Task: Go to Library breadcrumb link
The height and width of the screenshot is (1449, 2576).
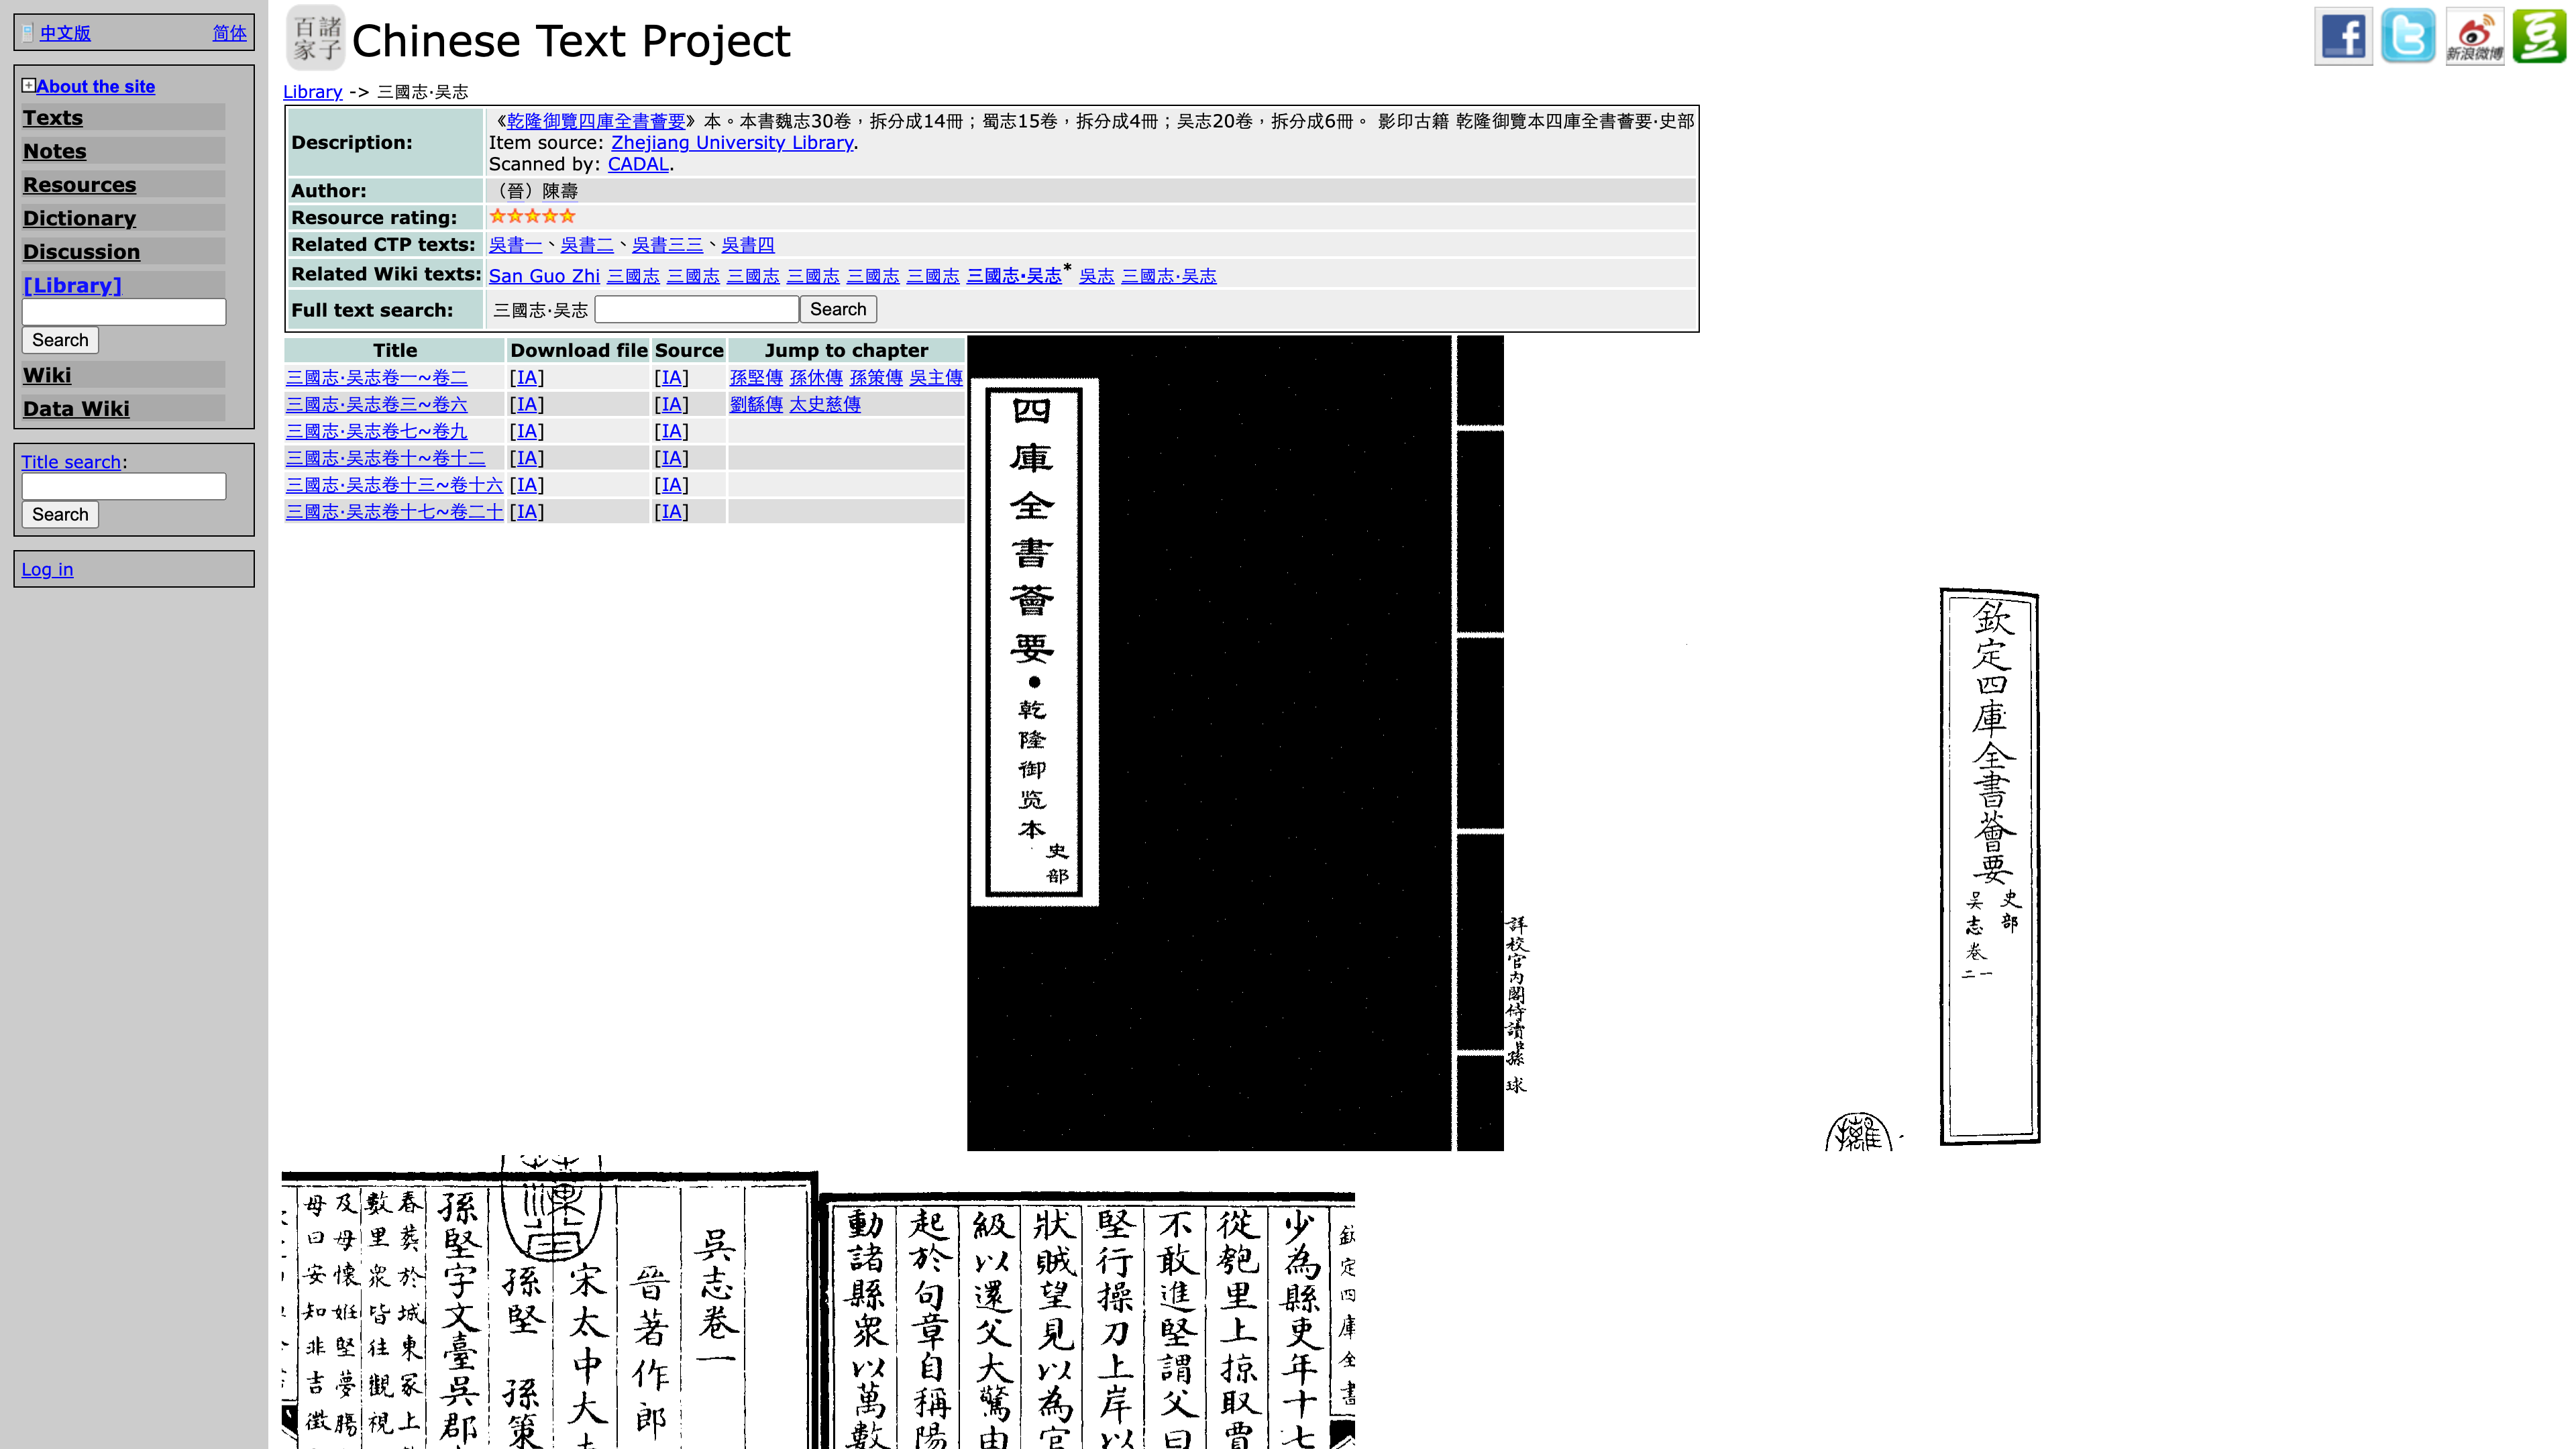Action: pyautogui.click(x=312, y=92)
